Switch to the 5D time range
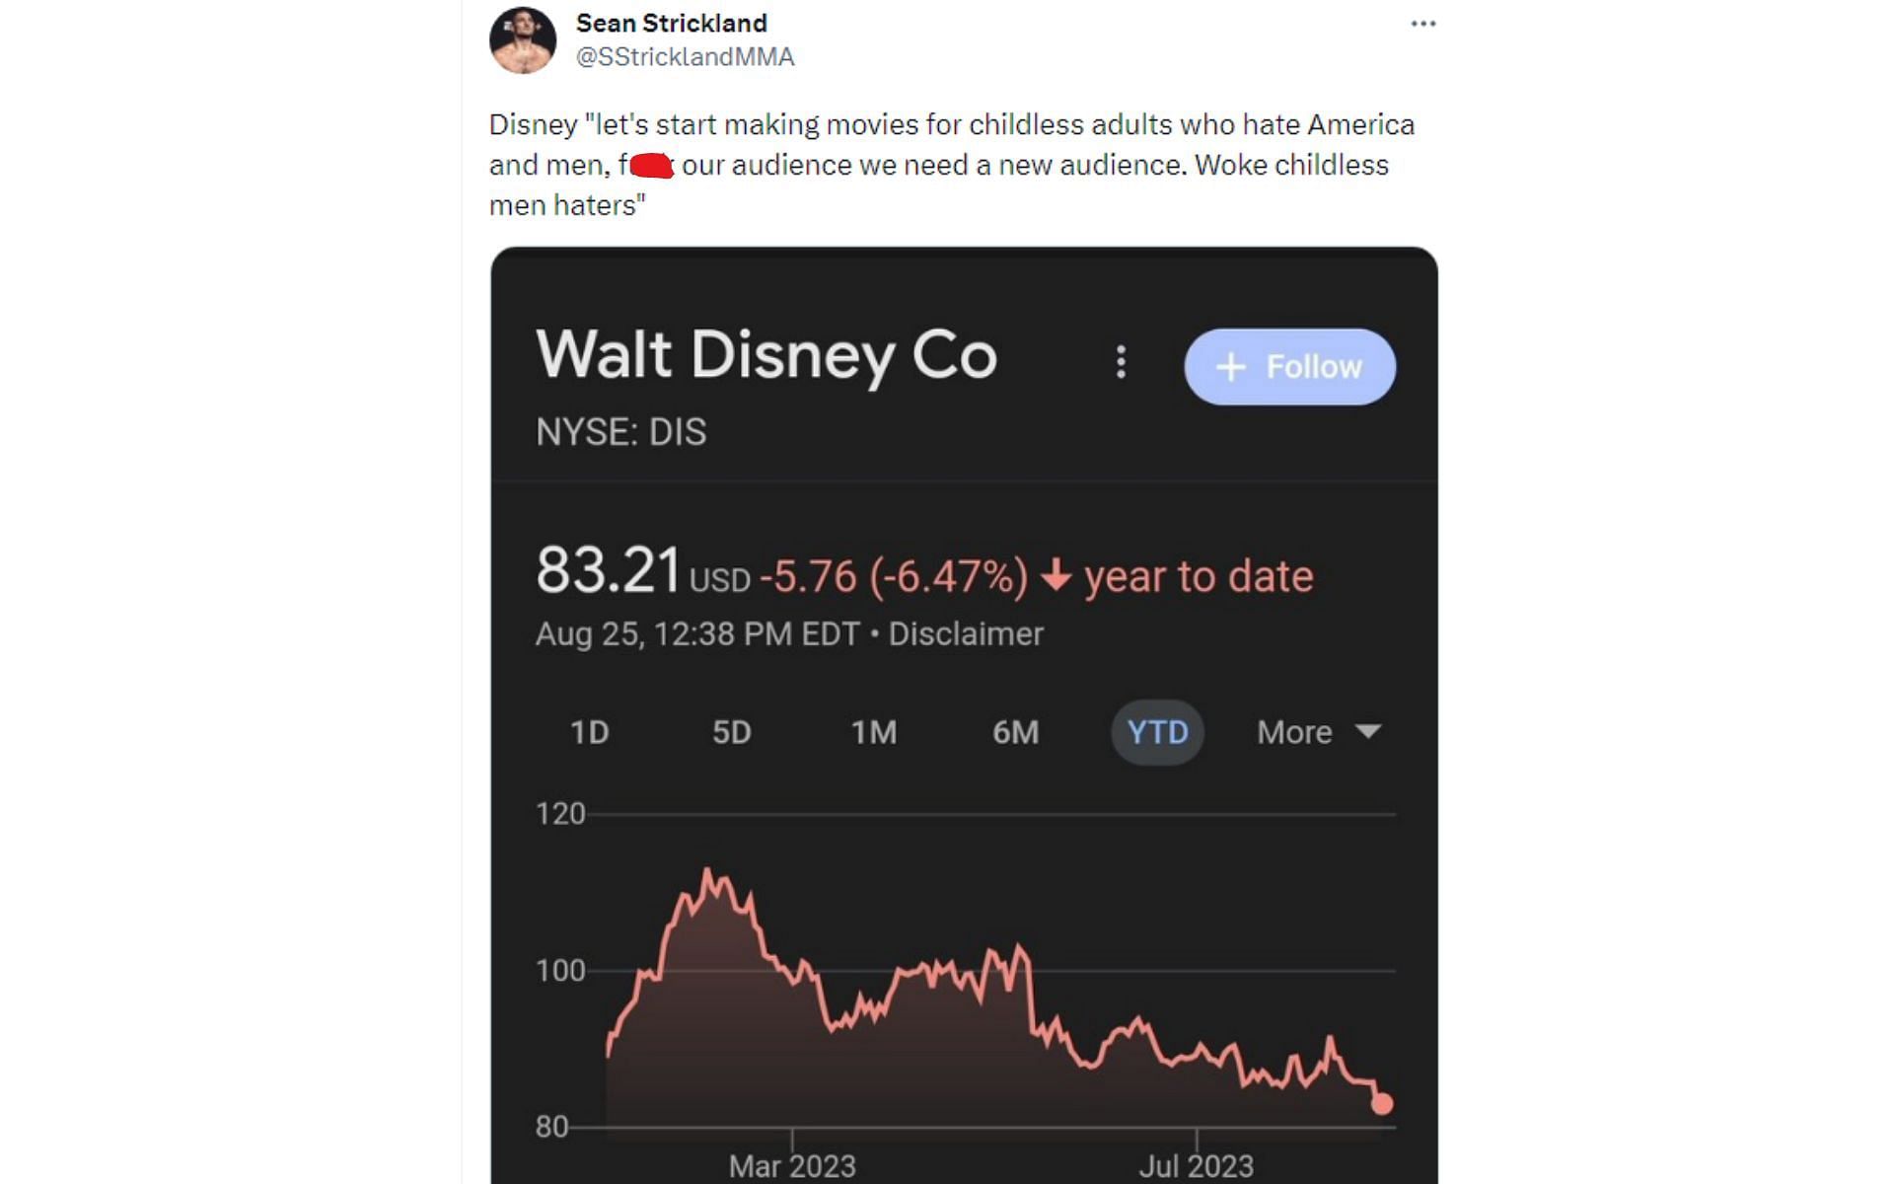Image resolution: width=1894 pixels, height=1184 pixels. click(731, 732)
